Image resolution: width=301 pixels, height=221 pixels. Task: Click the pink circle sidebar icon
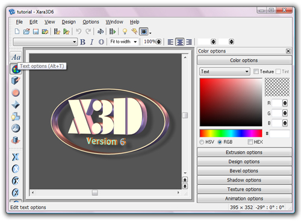click(16, 93)
